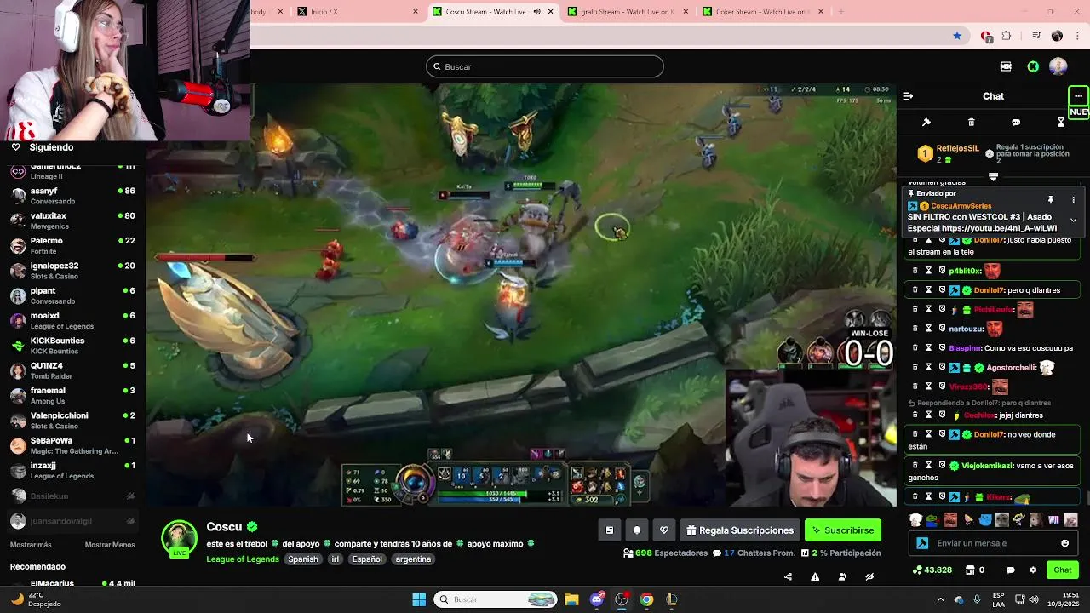Show hidden system tray icons

pyautogui.click(x=940, y=599)
